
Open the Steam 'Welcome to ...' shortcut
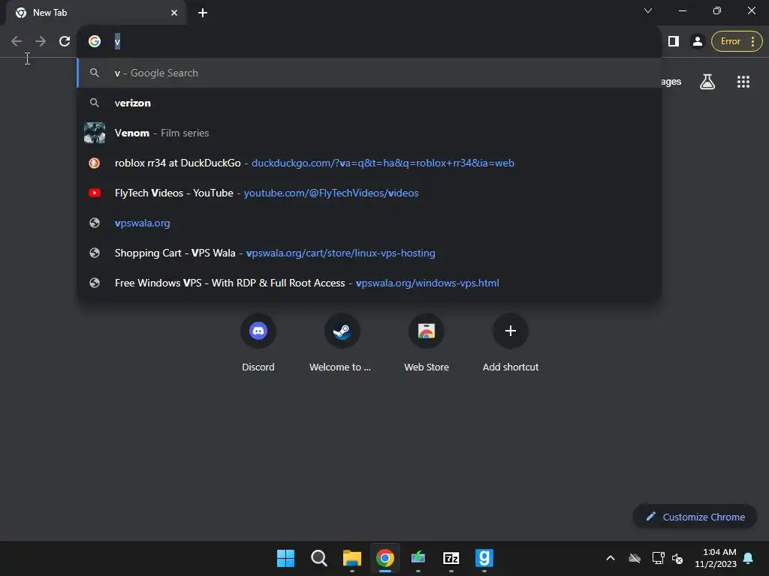pos(342,342)
